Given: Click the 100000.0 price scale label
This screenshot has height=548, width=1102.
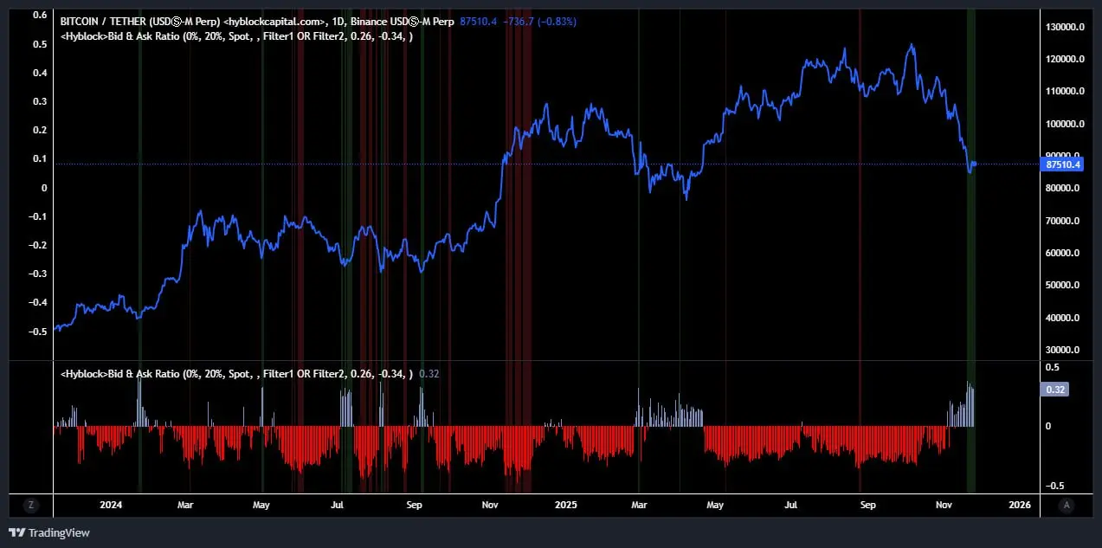Looking at the screenshot, I should [1064, 124].
